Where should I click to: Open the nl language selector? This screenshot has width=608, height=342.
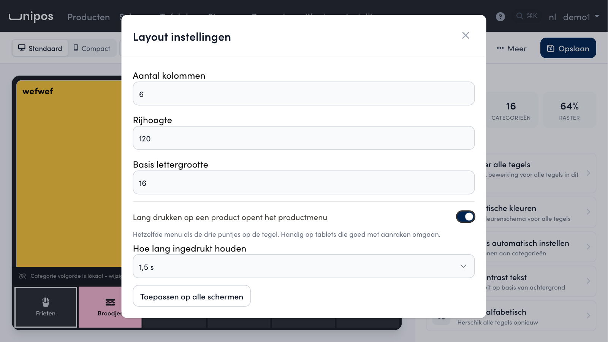552,17
